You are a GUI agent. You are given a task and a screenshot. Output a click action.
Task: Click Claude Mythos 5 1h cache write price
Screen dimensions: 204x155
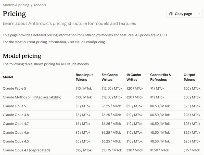point(135,97)
